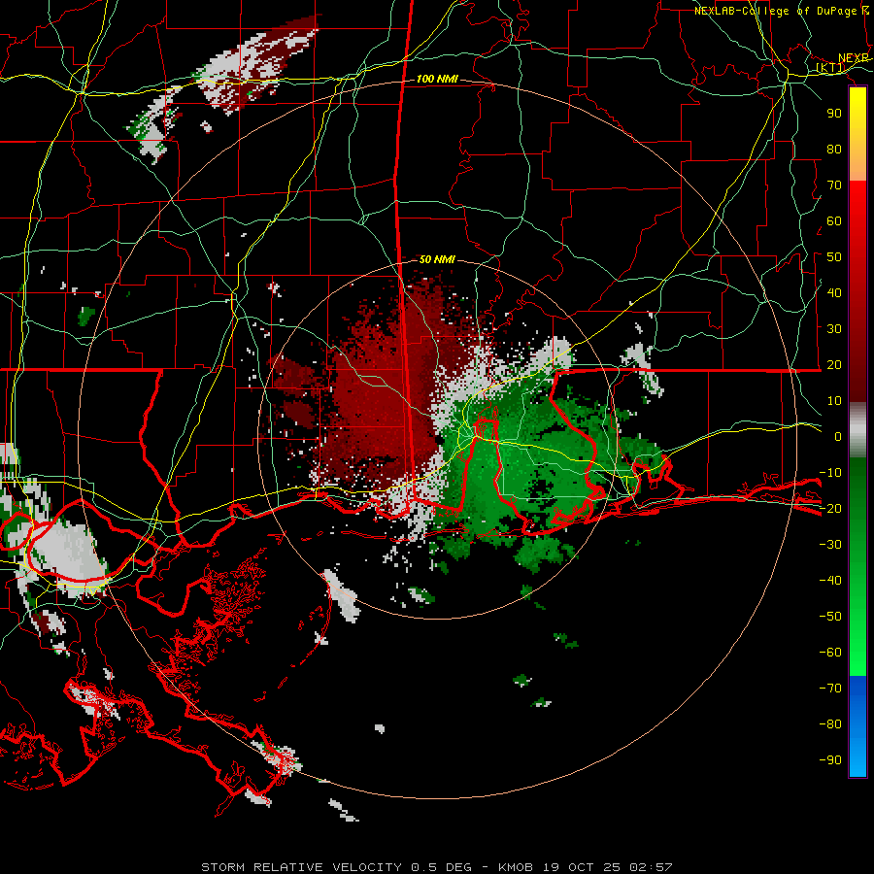This screenshot has height=874, width=874.
Task: Select the positive 80 scale label
Action: coord(834,150)
